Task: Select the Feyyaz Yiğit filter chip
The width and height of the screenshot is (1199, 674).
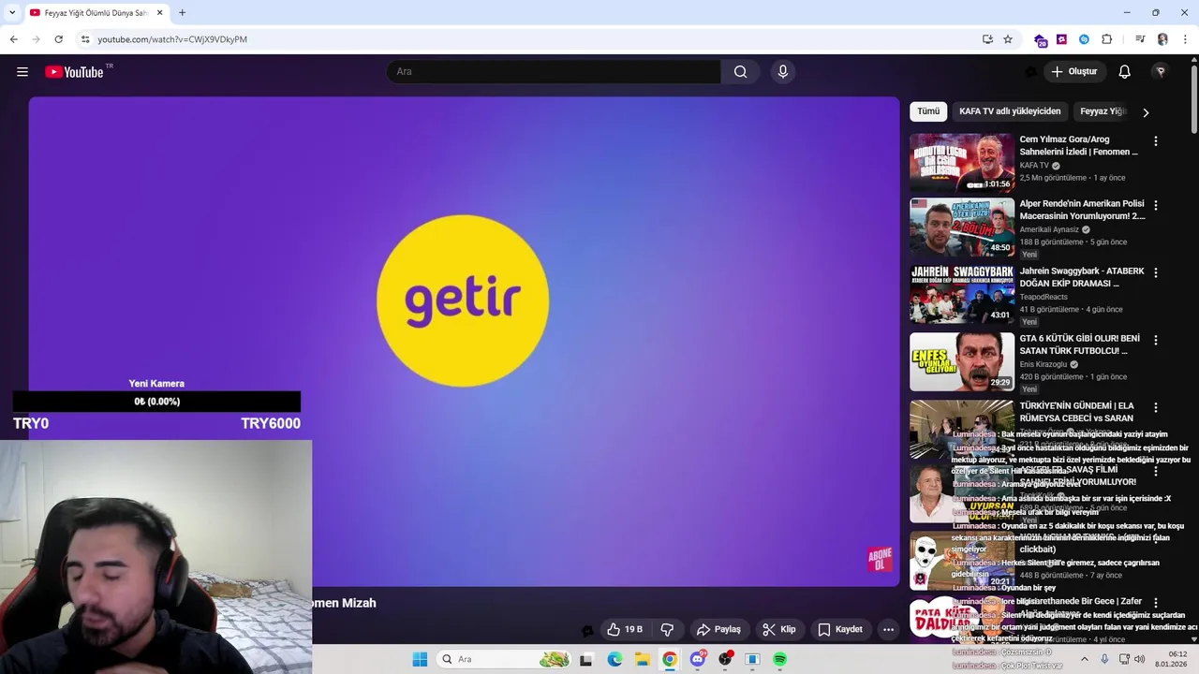Action: pos(1103,111)
